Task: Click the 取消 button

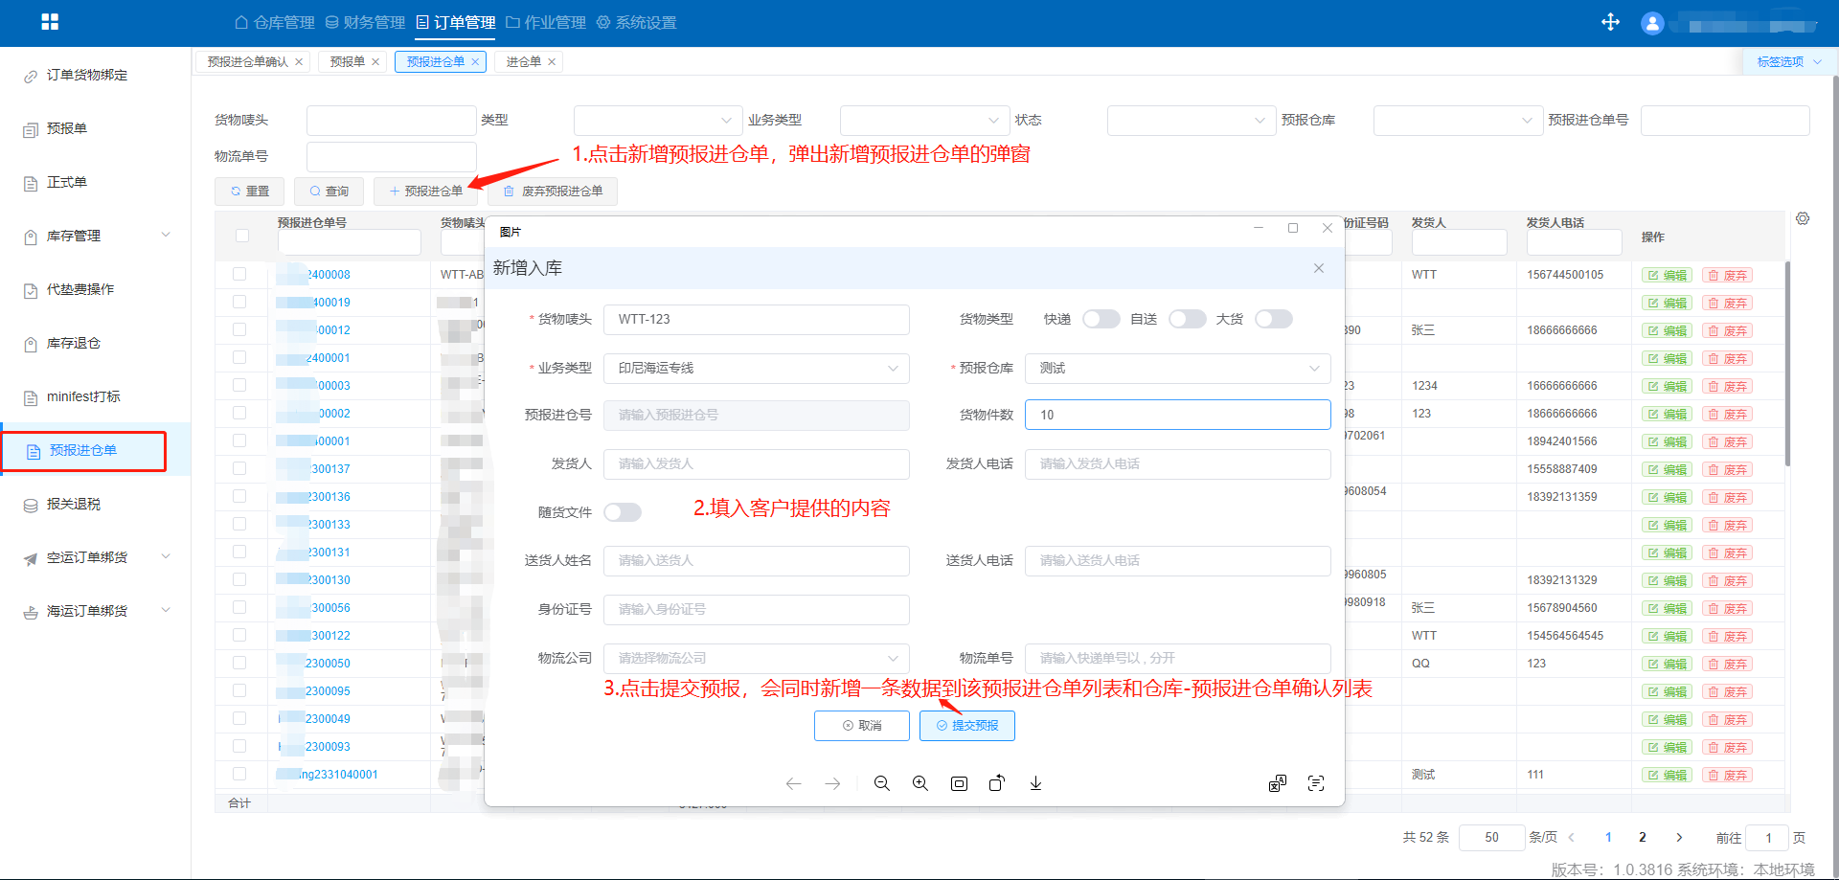Action: click(861, 726)
